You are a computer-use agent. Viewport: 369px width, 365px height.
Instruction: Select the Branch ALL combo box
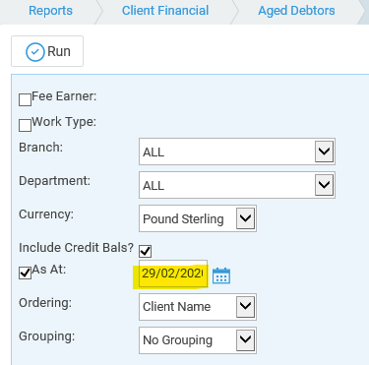tap(237, 152)
